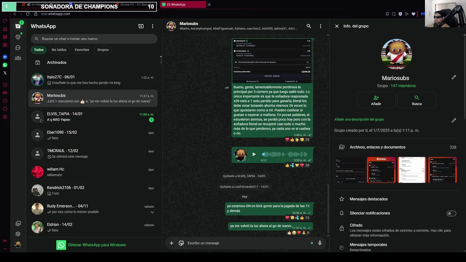The height and width of the screenshot is (262, 466).
Task: Click Añade una descripción del grupo
Action: (359, 119)
